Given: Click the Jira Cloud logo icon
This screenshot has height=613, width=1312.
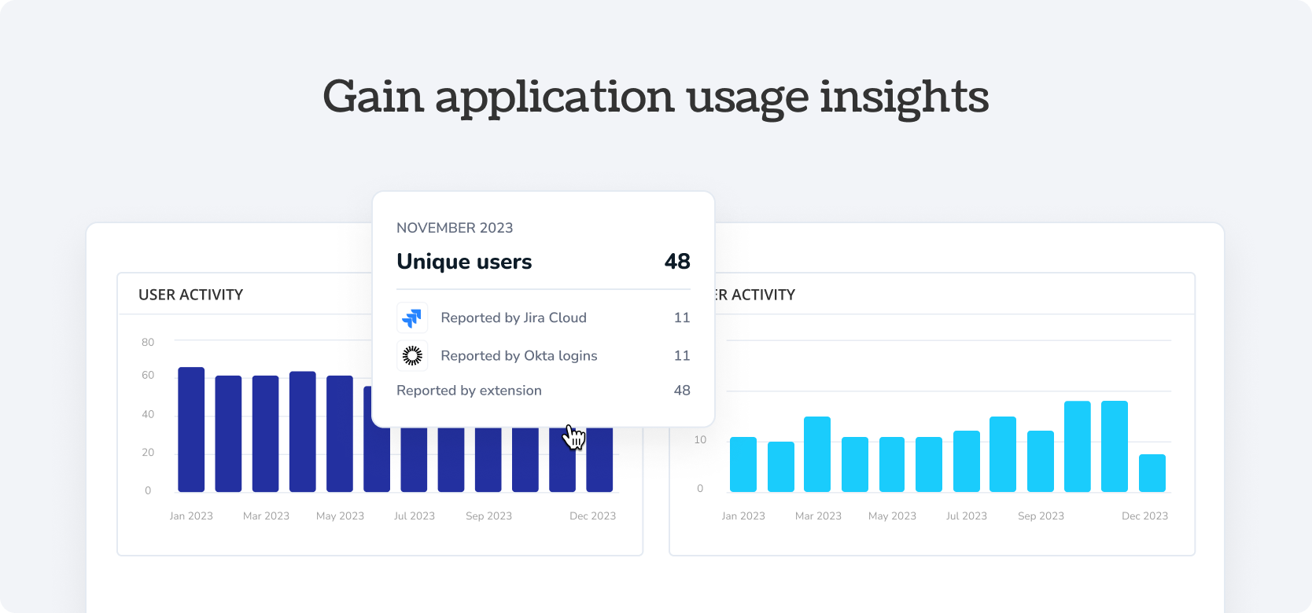Looking at the screenshot, I should click(x=412, y=318).
